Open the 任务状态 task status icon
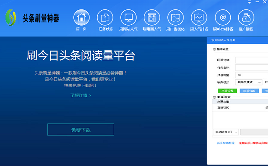This screenshot has width=268, height=166. coord(105,18)
